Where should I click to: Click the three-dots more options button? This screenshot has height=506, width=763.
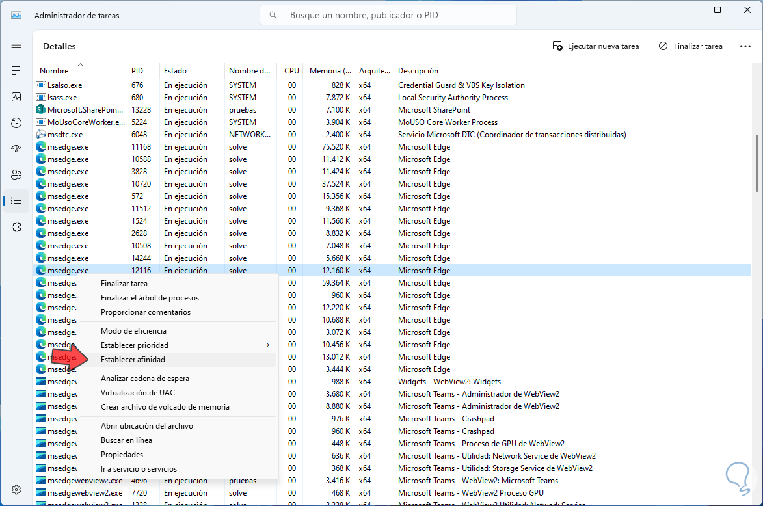(745, 46)
